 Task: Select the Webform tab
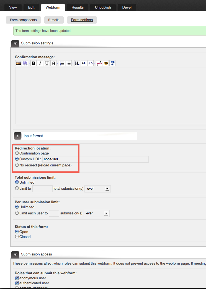[53, 7]
